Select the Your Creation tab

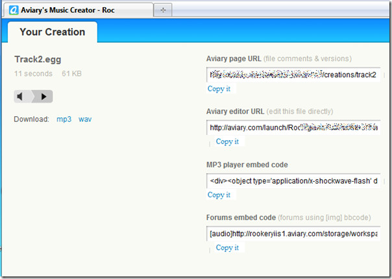(53, 32)
